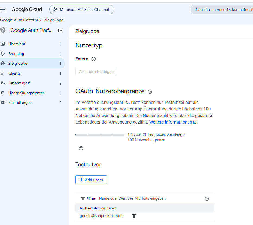
Task: Go to Google Auth Platform breadcrumb
Action: [x=19, y=20]
